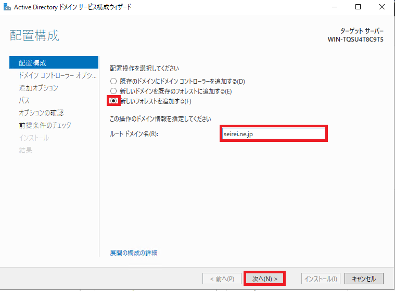Open the 展開の構成の詳細 link

pyautogui.click(x=134, y=253)
